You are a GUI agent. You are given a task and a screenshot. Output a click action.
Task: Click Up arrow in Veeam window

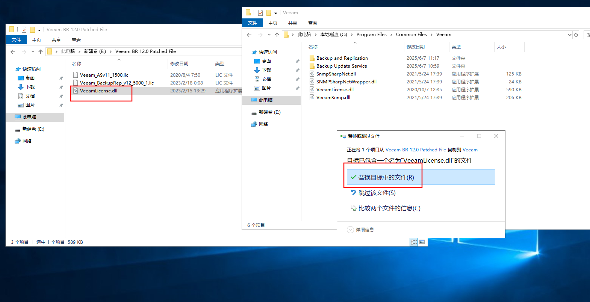(277, 35)
